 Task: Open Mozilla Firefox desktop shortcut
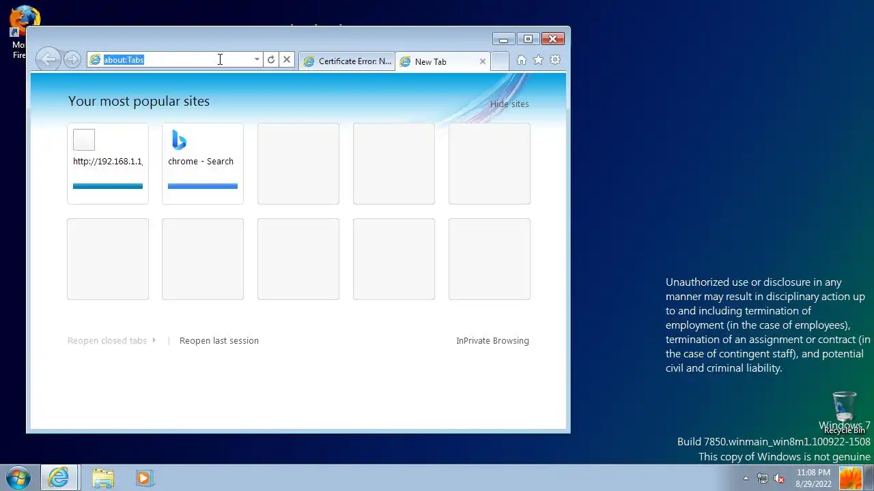(23, 32)
